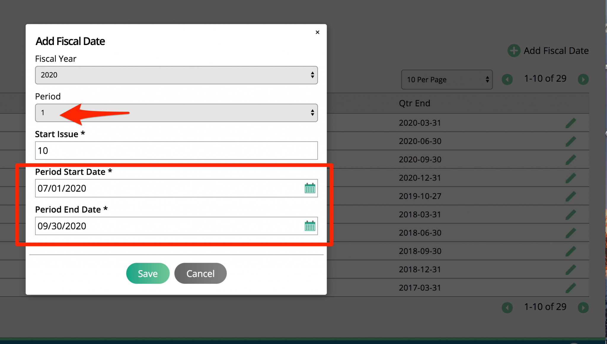Click into the Start Issue field

[x=176, y=151]
